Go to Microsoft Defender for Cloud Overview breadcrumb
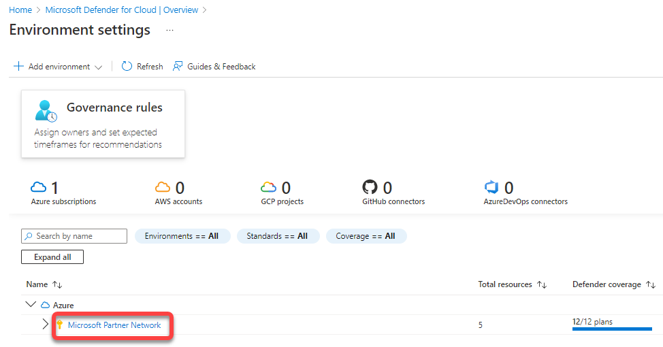The image size is (663, 347). [x=122, y=10]
